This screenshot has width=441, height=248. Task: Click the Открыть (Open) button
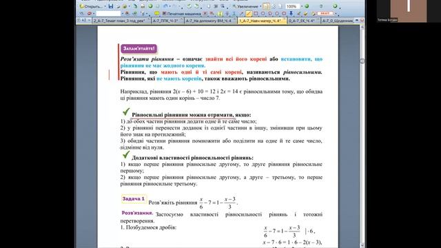[91, 6]
